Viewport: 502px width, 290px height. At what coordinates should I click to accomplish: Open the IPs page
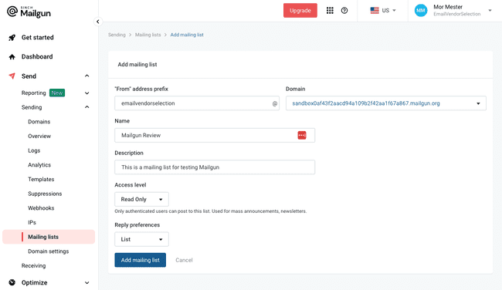click(32, 223)
